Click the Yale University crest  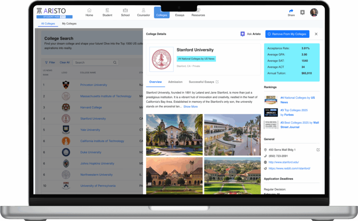click(x=66, y=130)
